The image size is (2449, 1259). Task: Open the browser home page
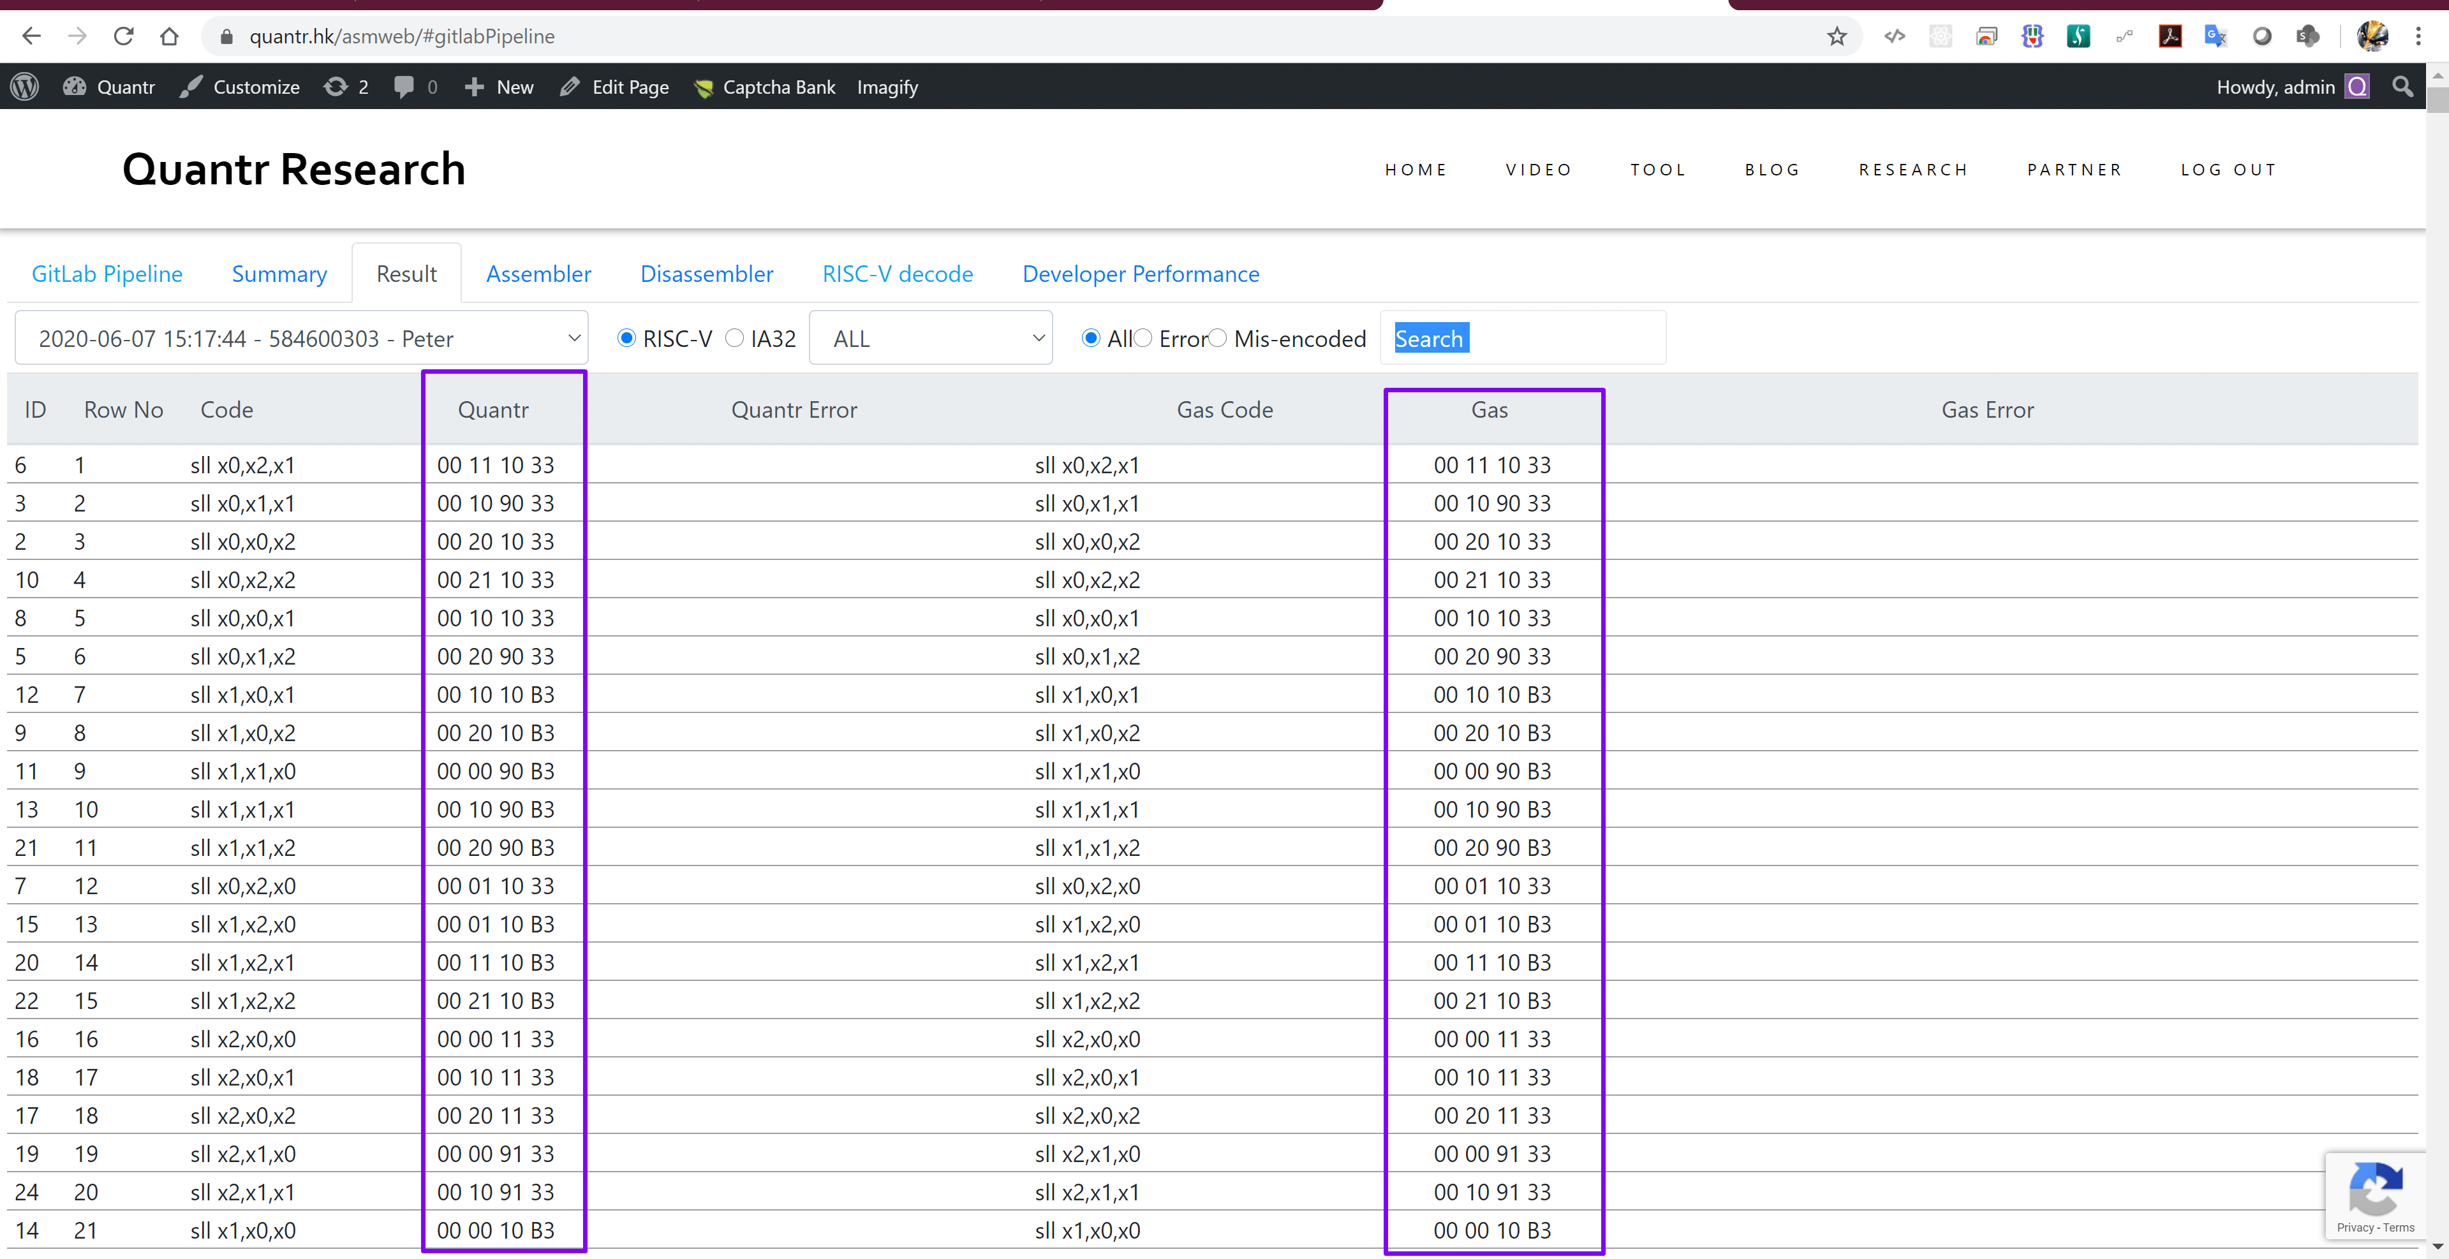click(x=169, y=36)
